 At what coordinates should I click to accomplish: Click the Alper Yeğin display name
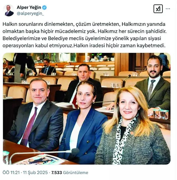[x=29, y=7]
